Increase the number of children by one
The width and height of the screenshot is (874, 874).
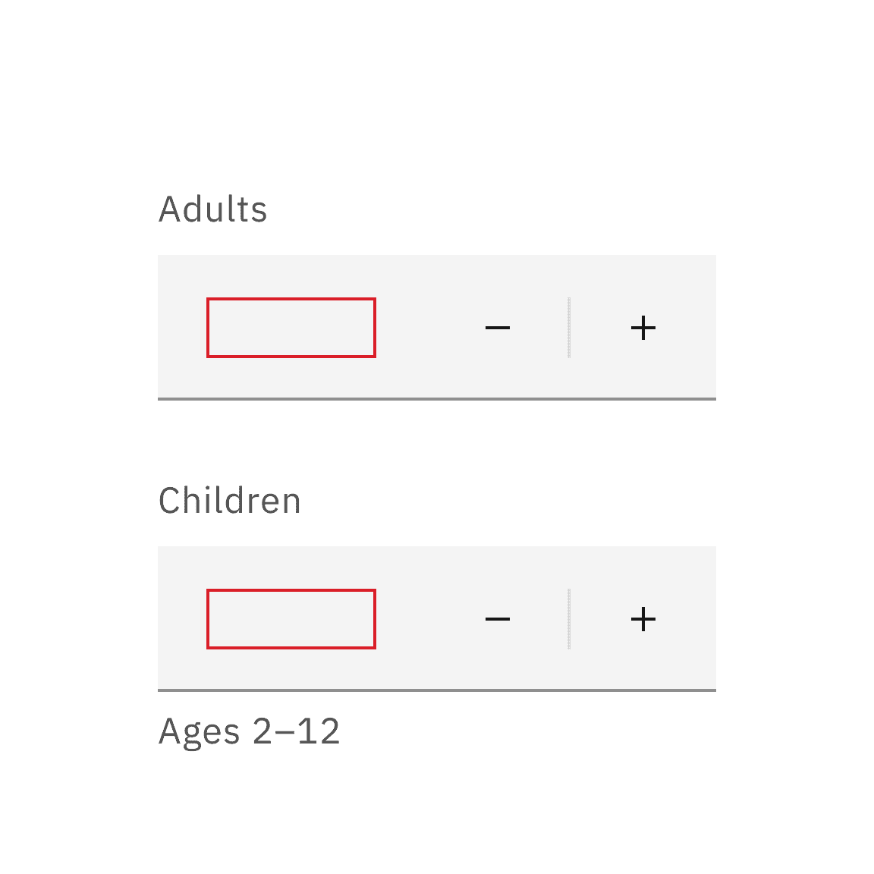coord(643,618)
